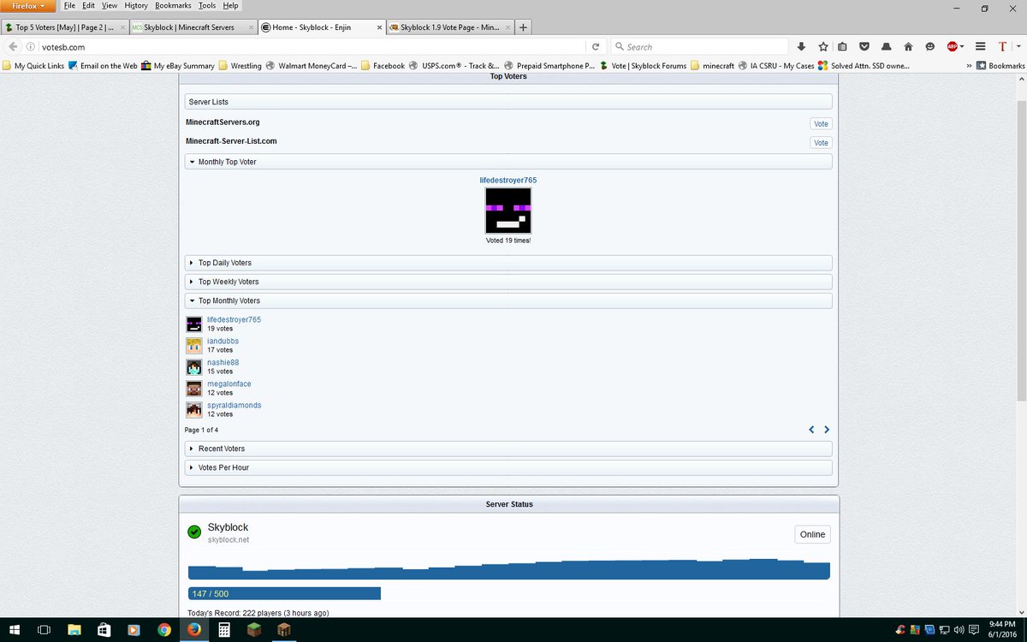The image size is (1027, 642).
Task: Open the File menu
Action: [69, 6]
